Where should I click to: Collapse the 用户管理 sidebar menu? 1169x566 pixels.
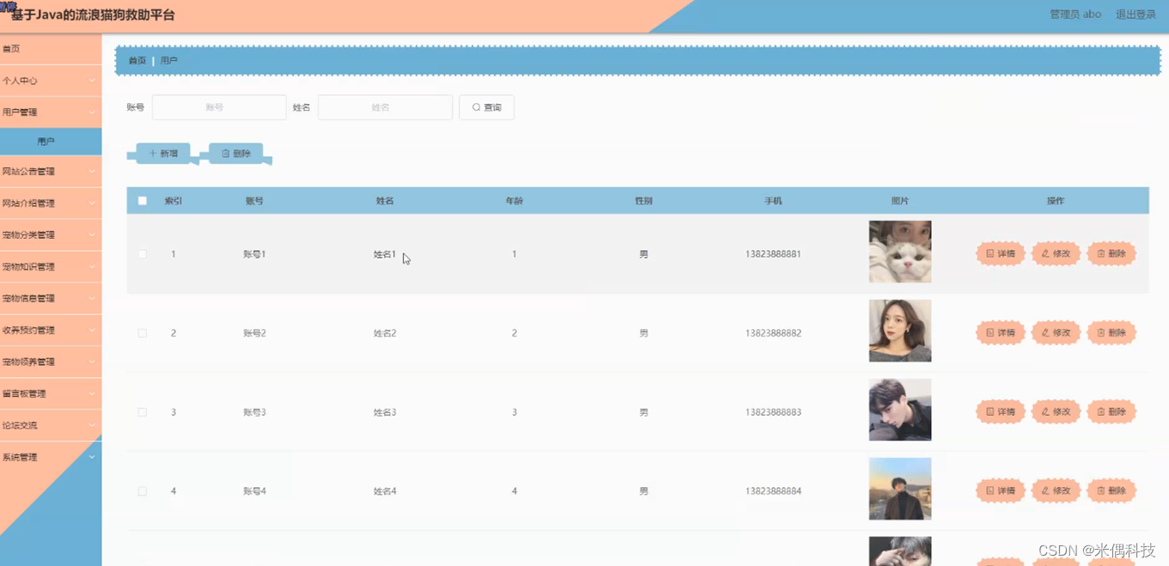click(51, 113)
